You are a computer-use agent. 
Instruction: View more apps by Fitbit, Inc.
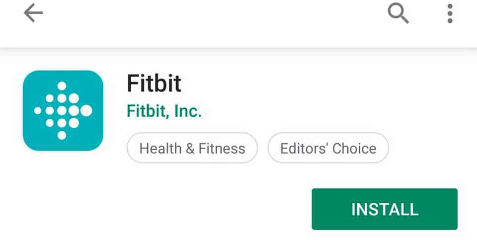tap(164, 111)
